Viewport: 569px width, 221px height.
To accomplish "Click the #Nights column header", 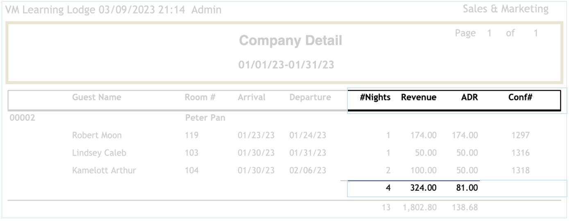I will click(x=375, y=98).
